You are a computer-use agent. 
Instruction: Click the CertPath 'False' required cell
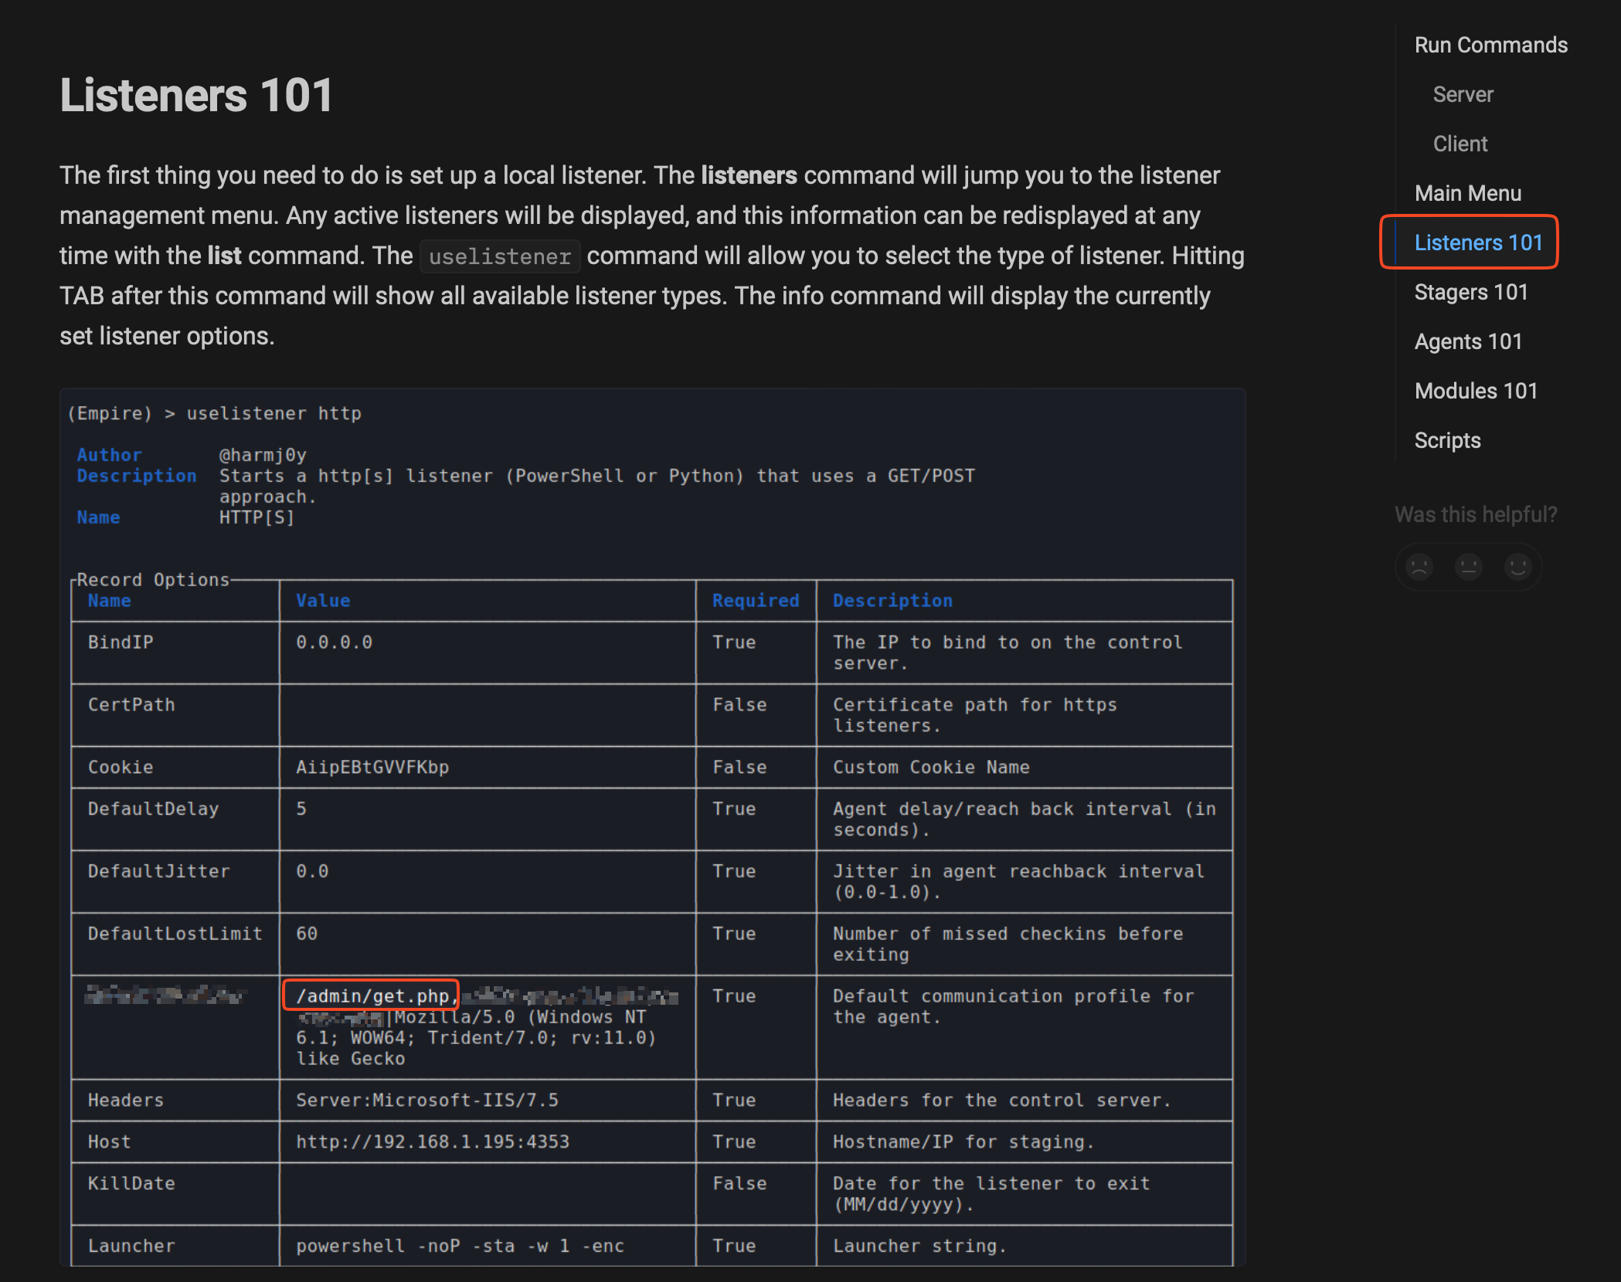pyautogui.click(x=739, y=705)
